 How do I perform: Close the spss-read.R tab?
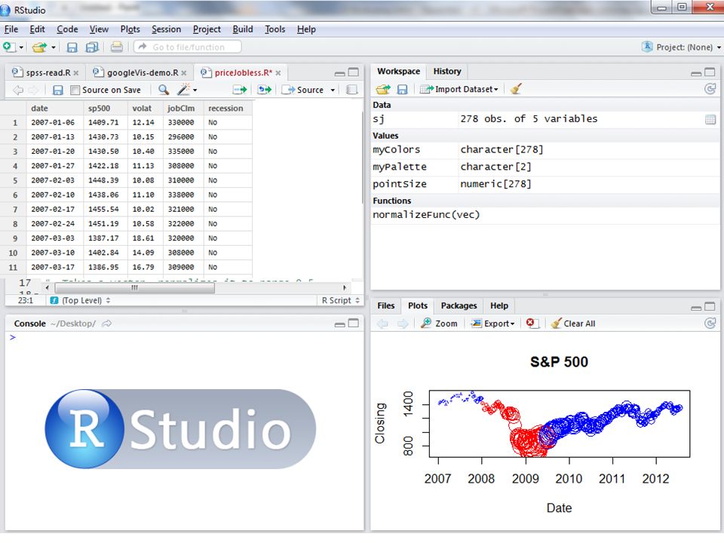(75, 73)
